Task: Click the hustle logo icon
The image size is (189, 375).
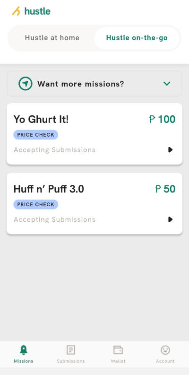Action: pos(16,11)
